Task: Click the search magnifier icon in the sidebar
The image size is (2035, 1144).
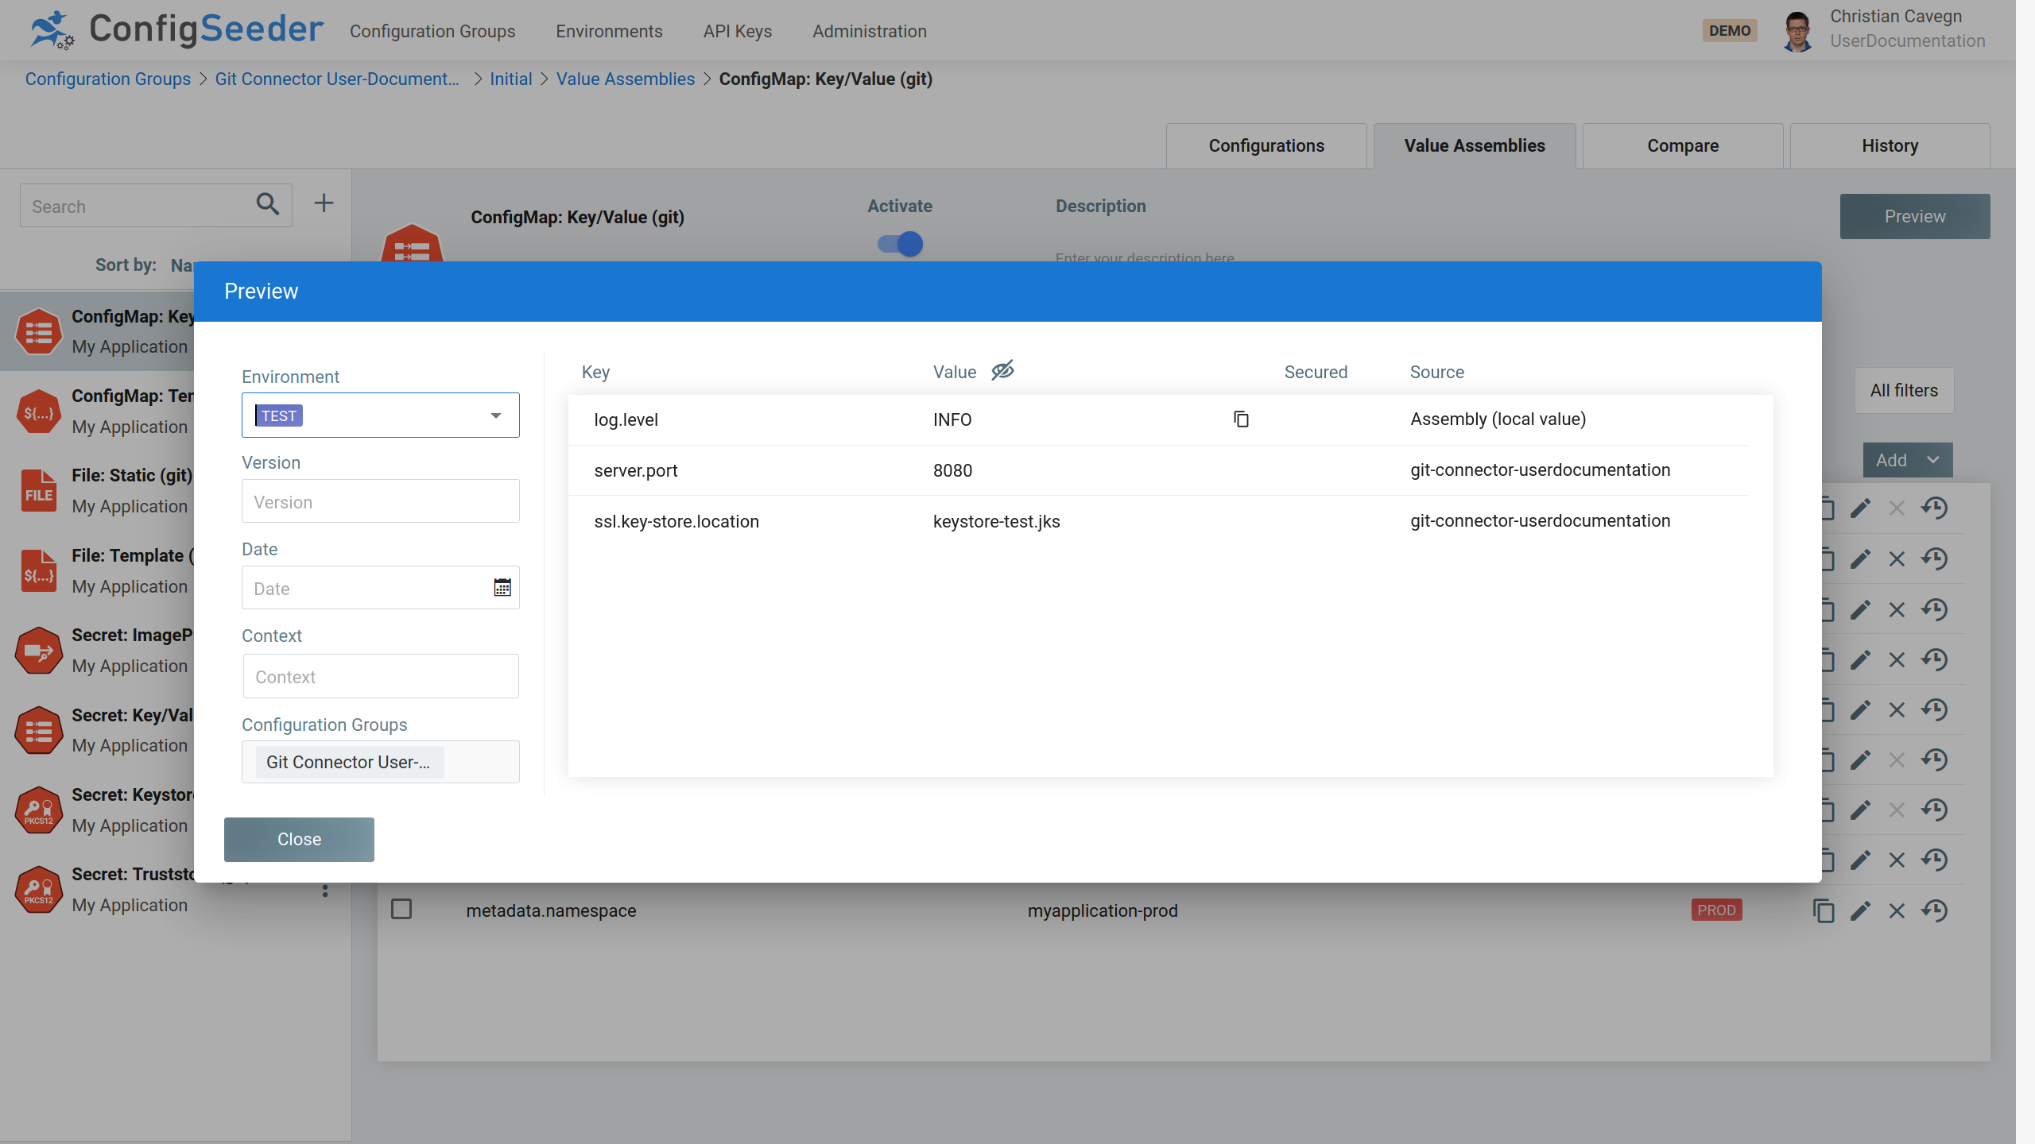Action: (267, 205)
